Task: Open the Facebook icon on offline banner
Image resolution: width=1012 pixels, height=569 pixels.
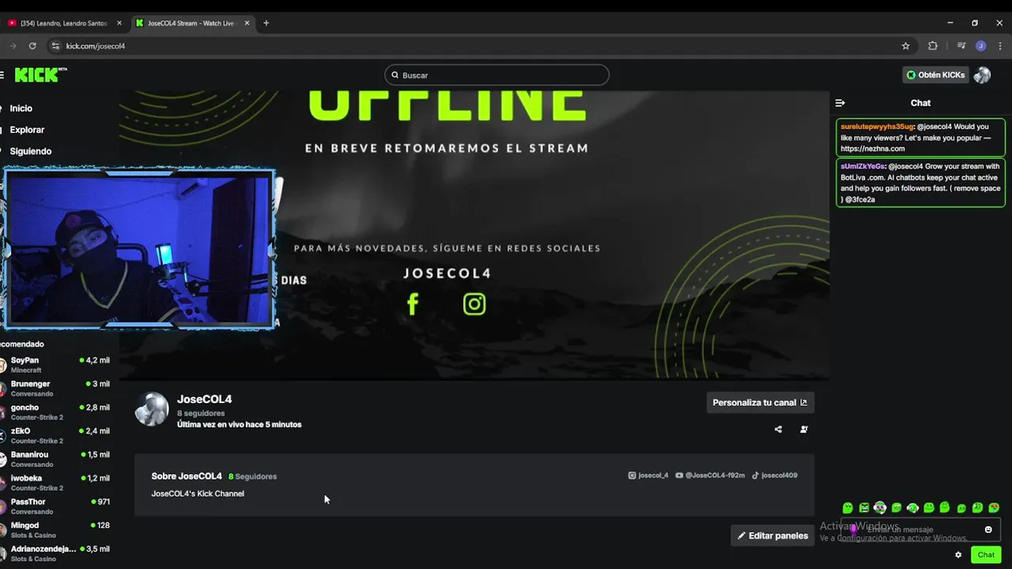Action: (412, 304)
